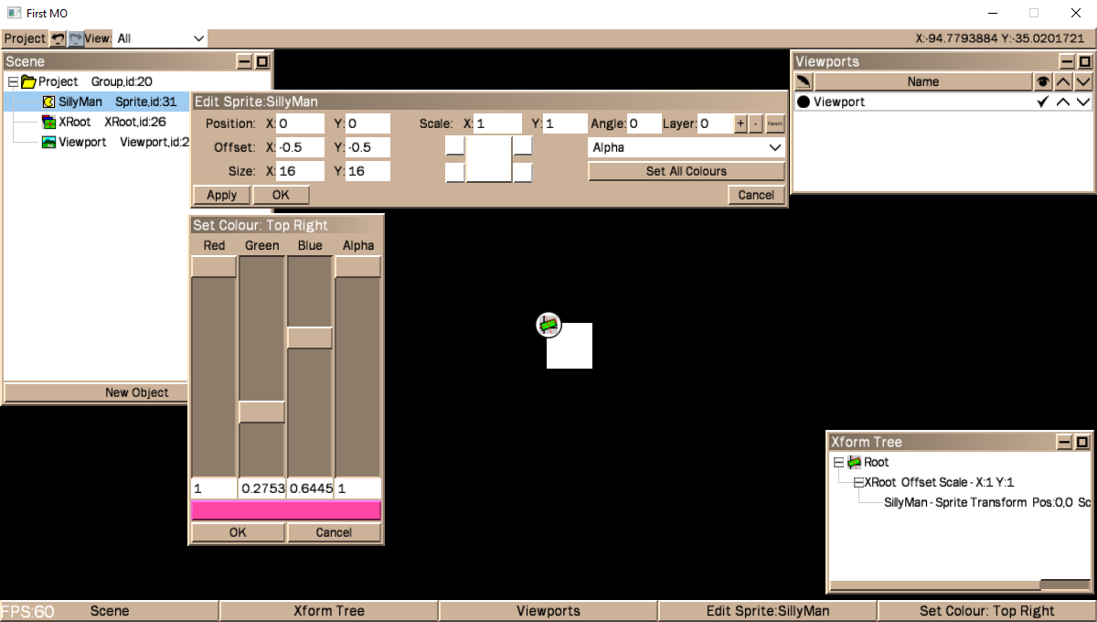Select the black circle beside Viewport name
Screen dimensions: 1097x622
point(804,102)
